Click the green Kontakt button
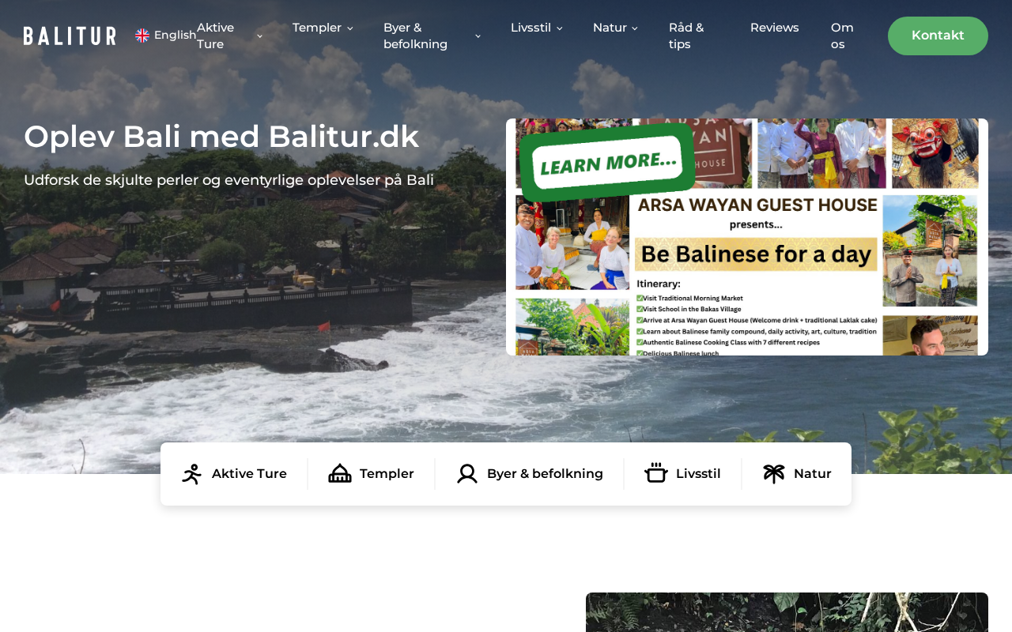The width and height of the screenshot is (1012, 632). point(938,36)
